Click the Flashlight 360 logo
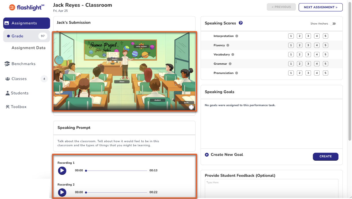352x199 pixels. [27, 7]
